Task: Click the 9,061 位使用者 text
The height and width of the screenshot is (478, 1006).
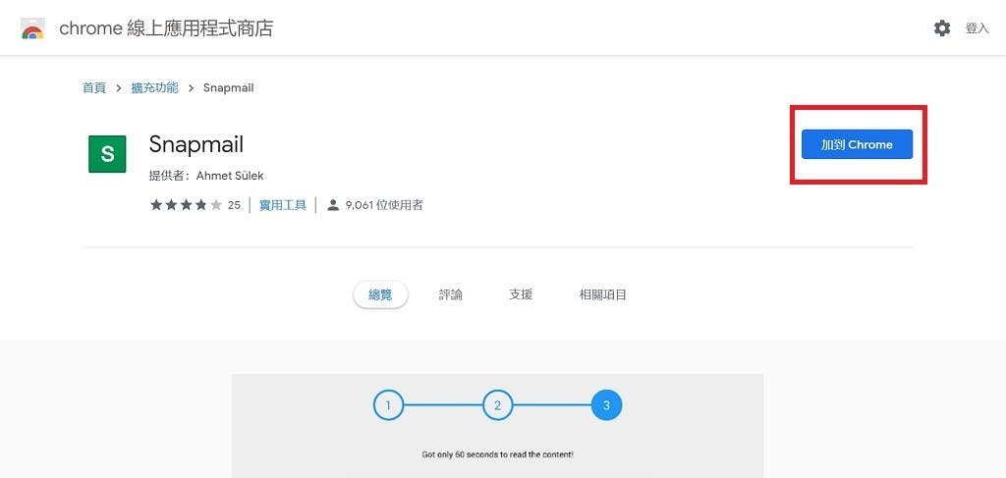Action: coord(384,205)
